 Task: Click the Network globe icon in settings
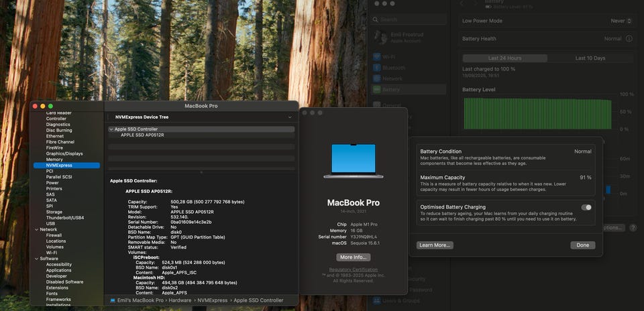tap(377, 78)
